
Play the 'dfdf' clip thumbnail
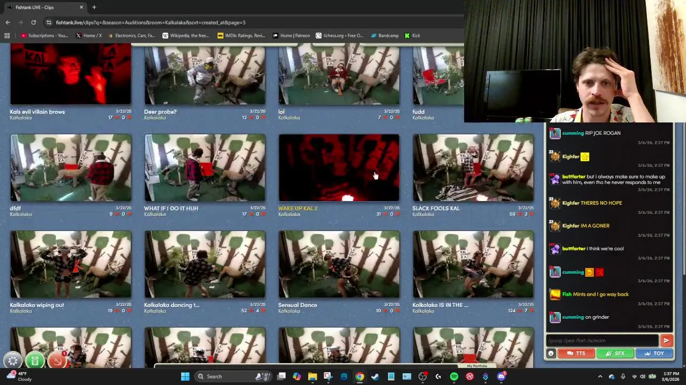coord(71,168)
